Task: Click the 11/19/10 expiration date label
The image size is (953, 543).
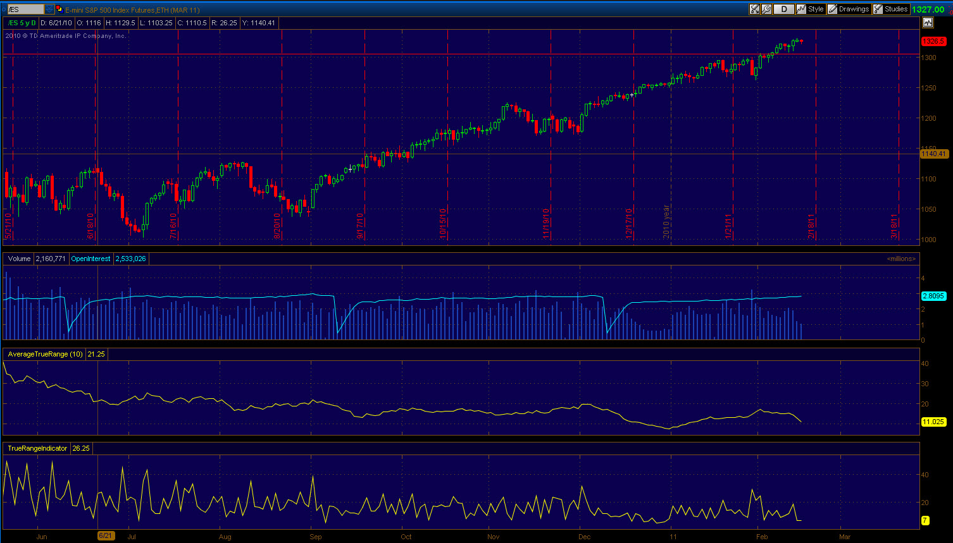Action: (x=546, y=223)
